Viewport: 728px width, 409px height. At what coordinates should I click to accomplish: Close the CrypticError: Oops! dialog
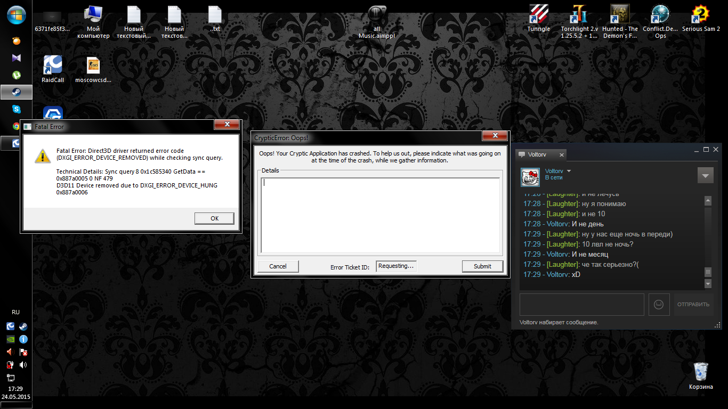[x=494, y=136]
